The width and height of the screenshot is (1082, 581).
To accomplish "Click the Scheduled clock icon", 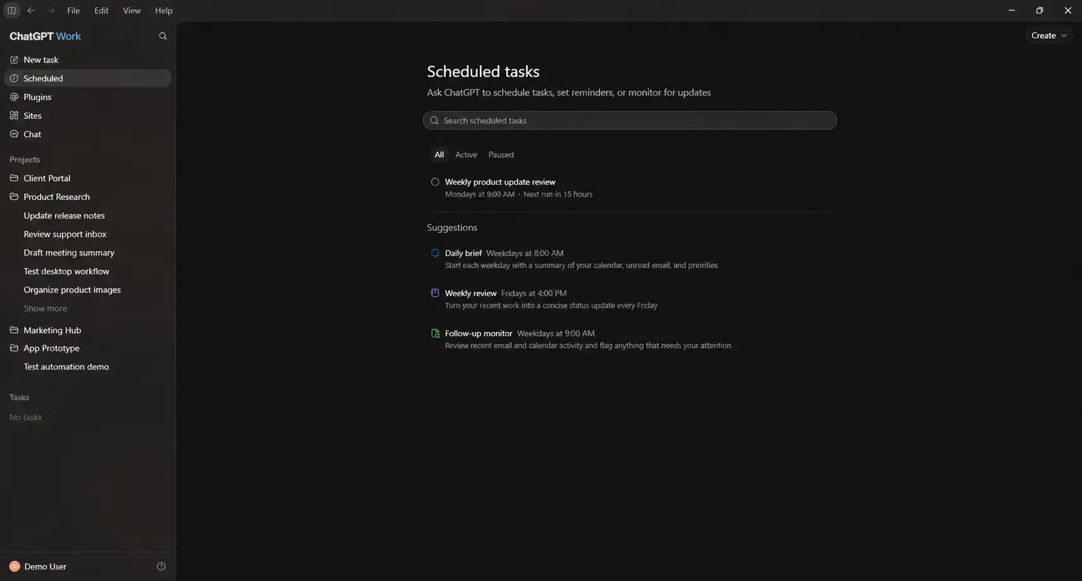I will pos(14,78).
